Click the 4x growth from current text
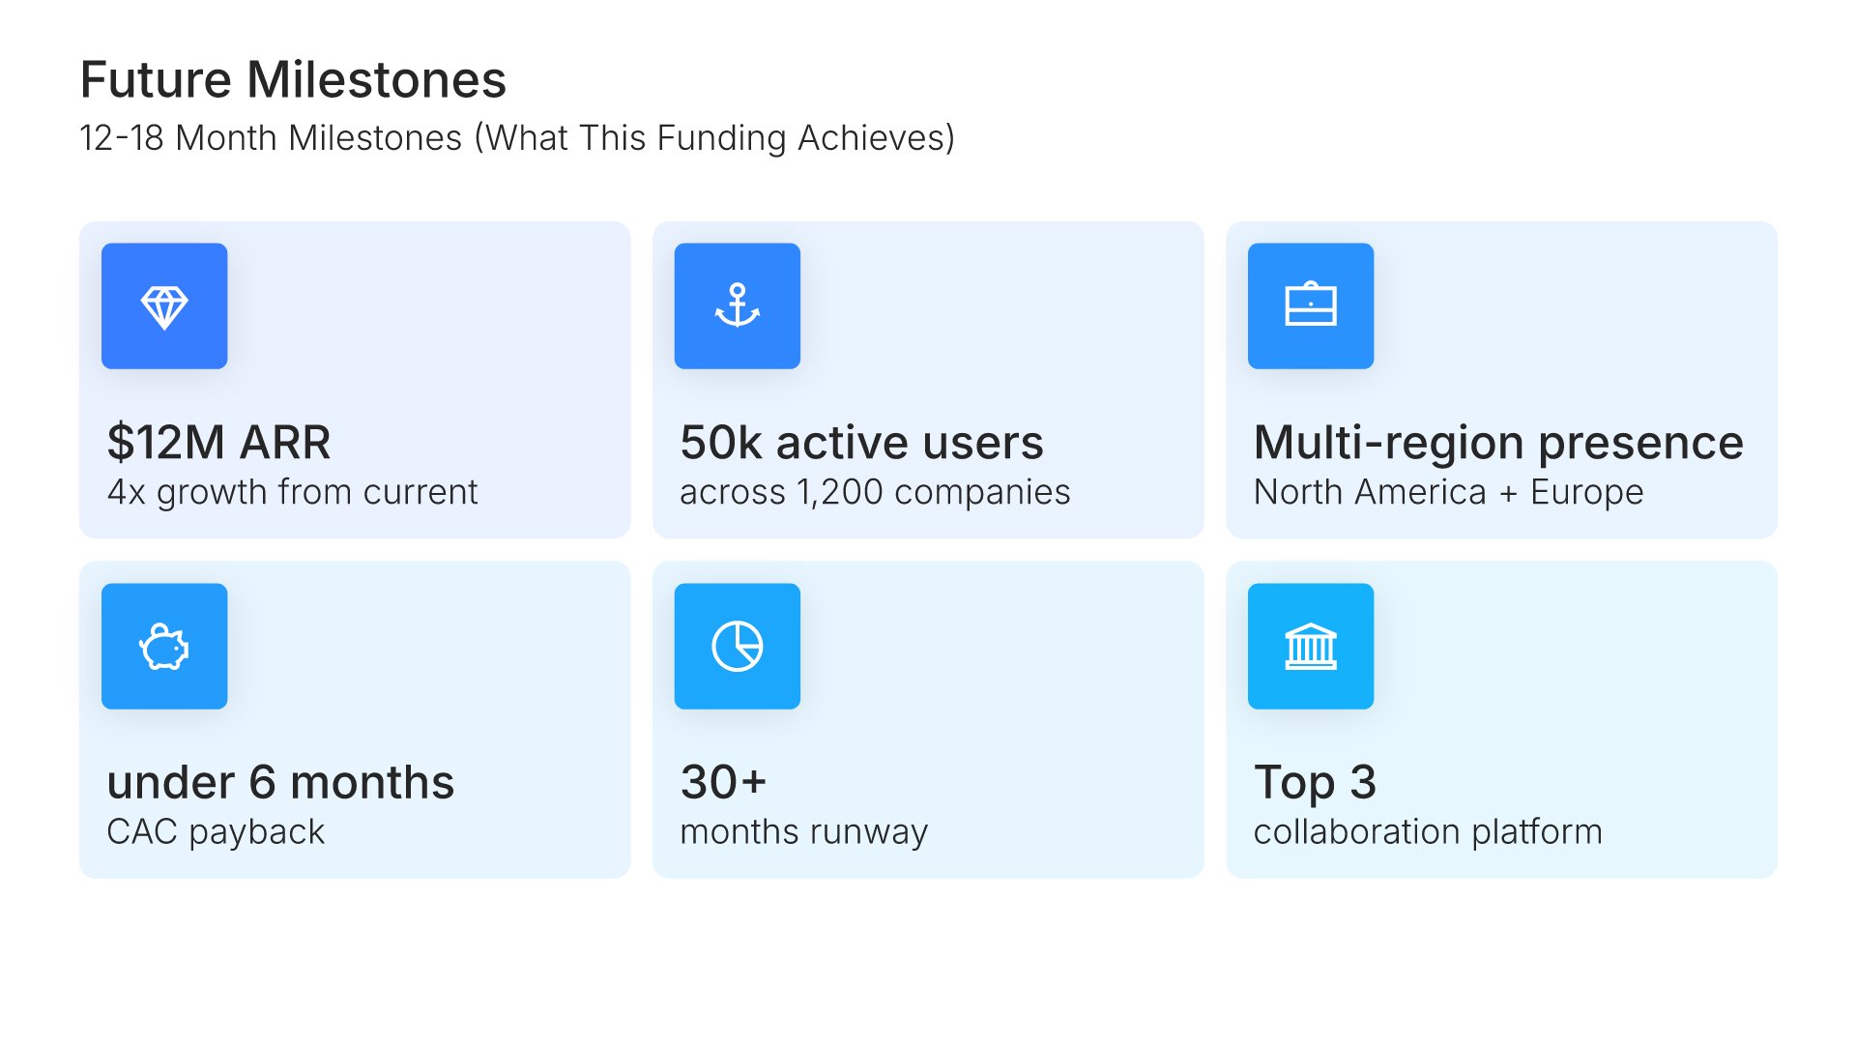Image resolution: width=1856 pixels, height=1044 pixels. [x=292, y=492]
